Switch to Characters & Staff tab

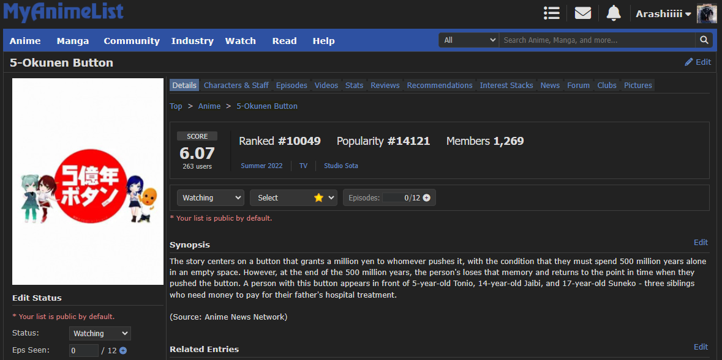[236, 85]
